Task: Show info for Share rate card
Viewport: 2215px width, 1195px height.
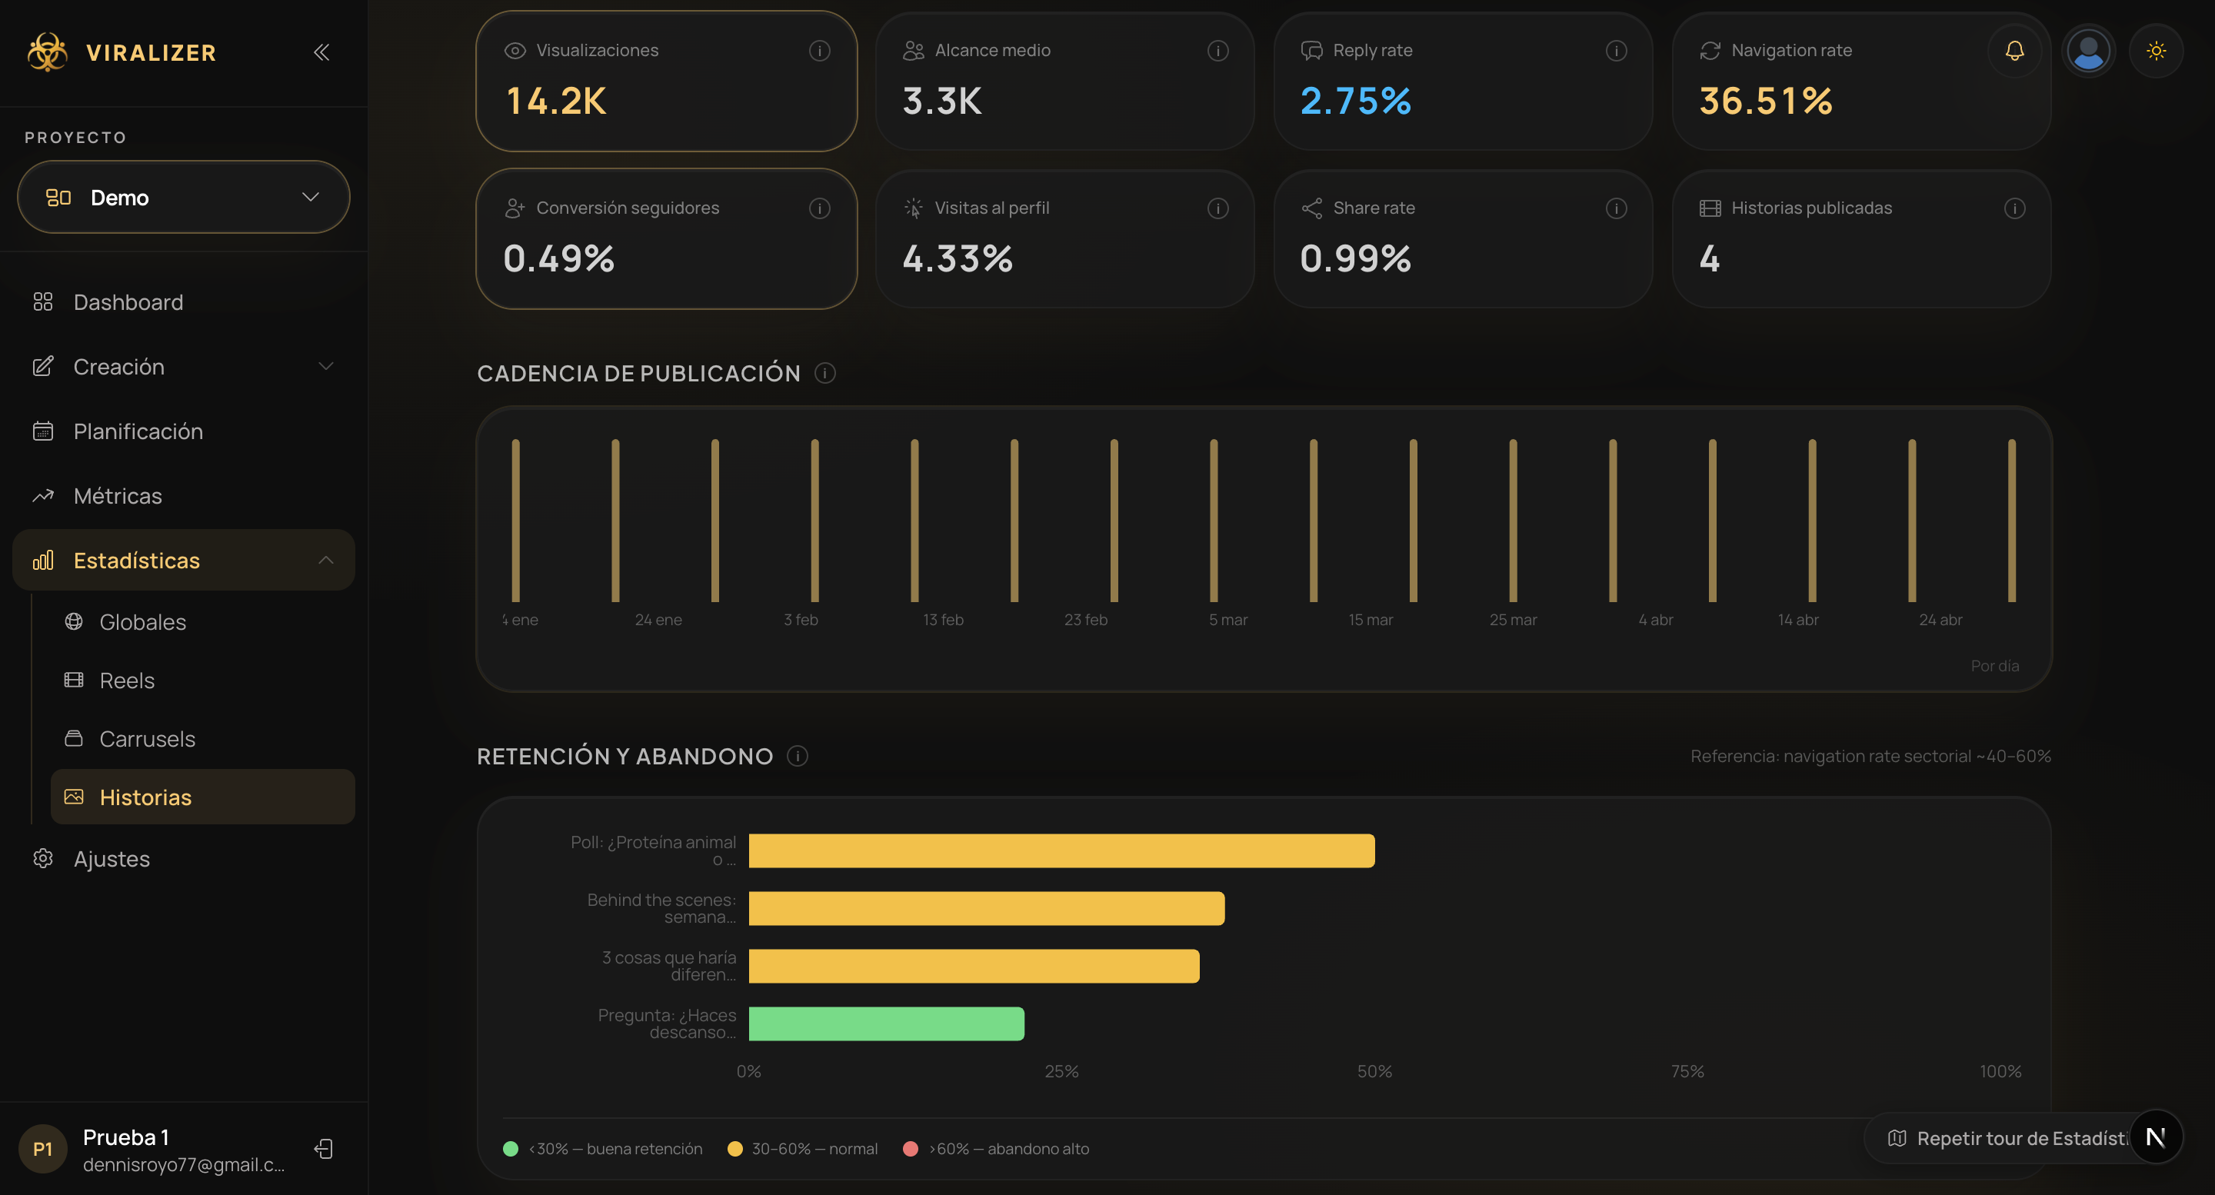Action: 1616,208
